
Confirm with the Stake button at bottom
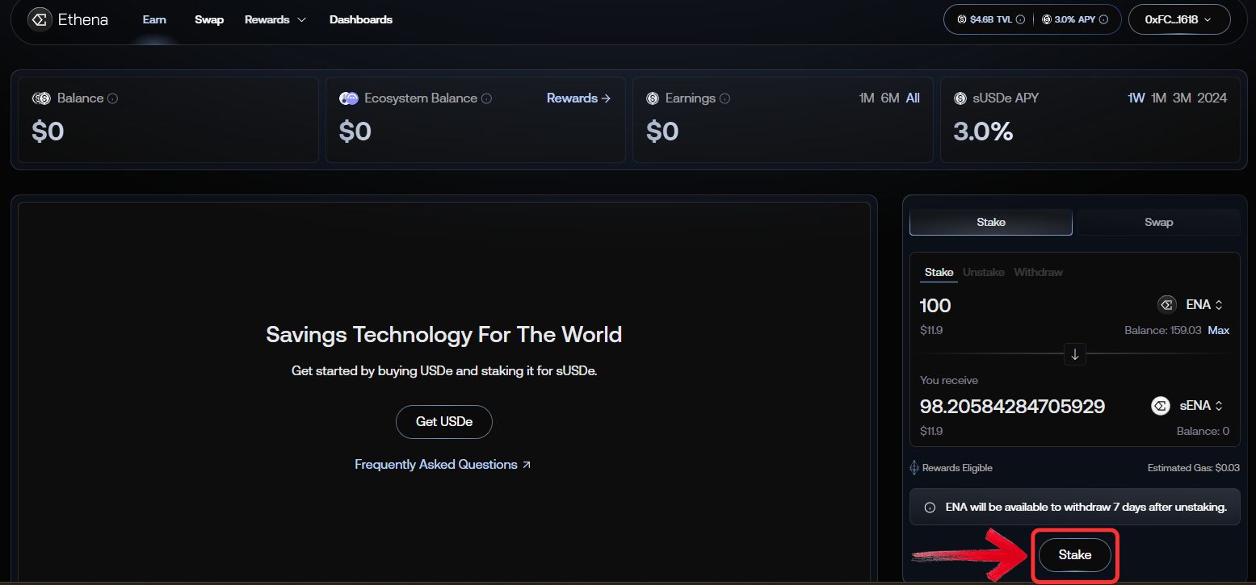(1075, 555)
